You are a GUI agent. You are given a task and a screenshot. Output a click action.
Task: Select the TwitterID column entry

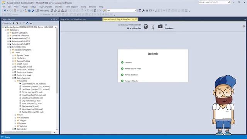pyautogui.click(x=32, y=112)
